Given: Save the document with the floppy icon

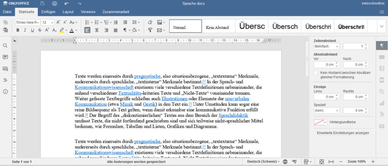Looking at the screenshot, I should tap(42, 3).
